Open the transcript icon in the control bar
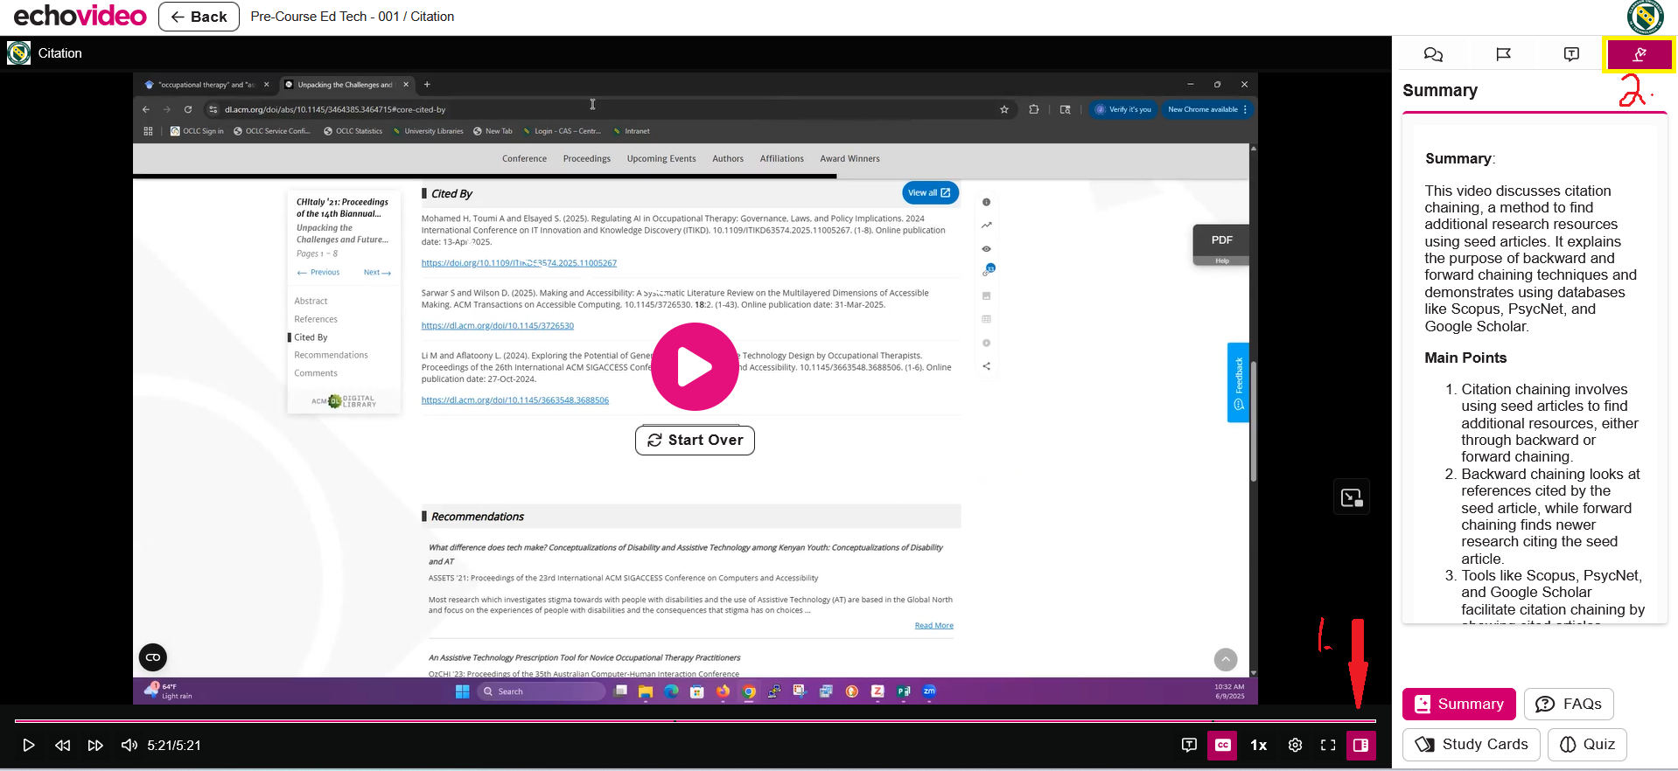 point(1189,745)
